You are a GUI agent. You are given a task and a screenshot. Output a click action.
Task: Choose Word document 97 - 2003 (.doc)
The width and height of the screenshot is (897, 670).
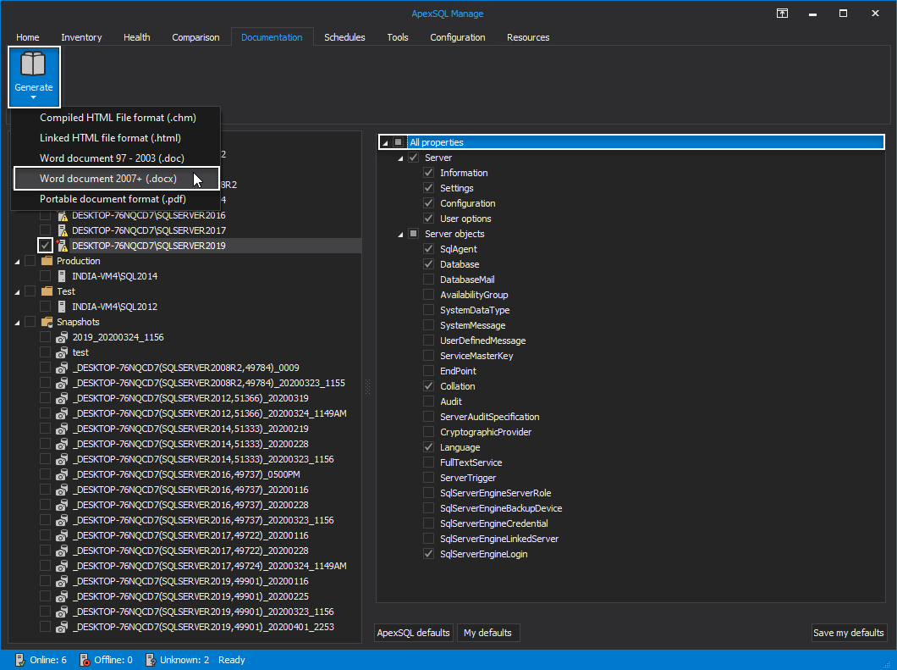(116, 158)
